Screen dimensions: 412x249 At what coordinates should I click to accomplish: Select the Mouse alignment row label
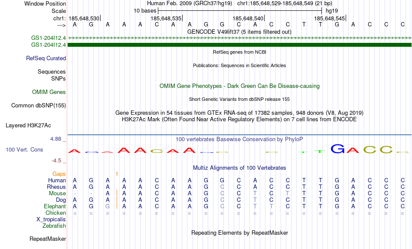point(57,194)
